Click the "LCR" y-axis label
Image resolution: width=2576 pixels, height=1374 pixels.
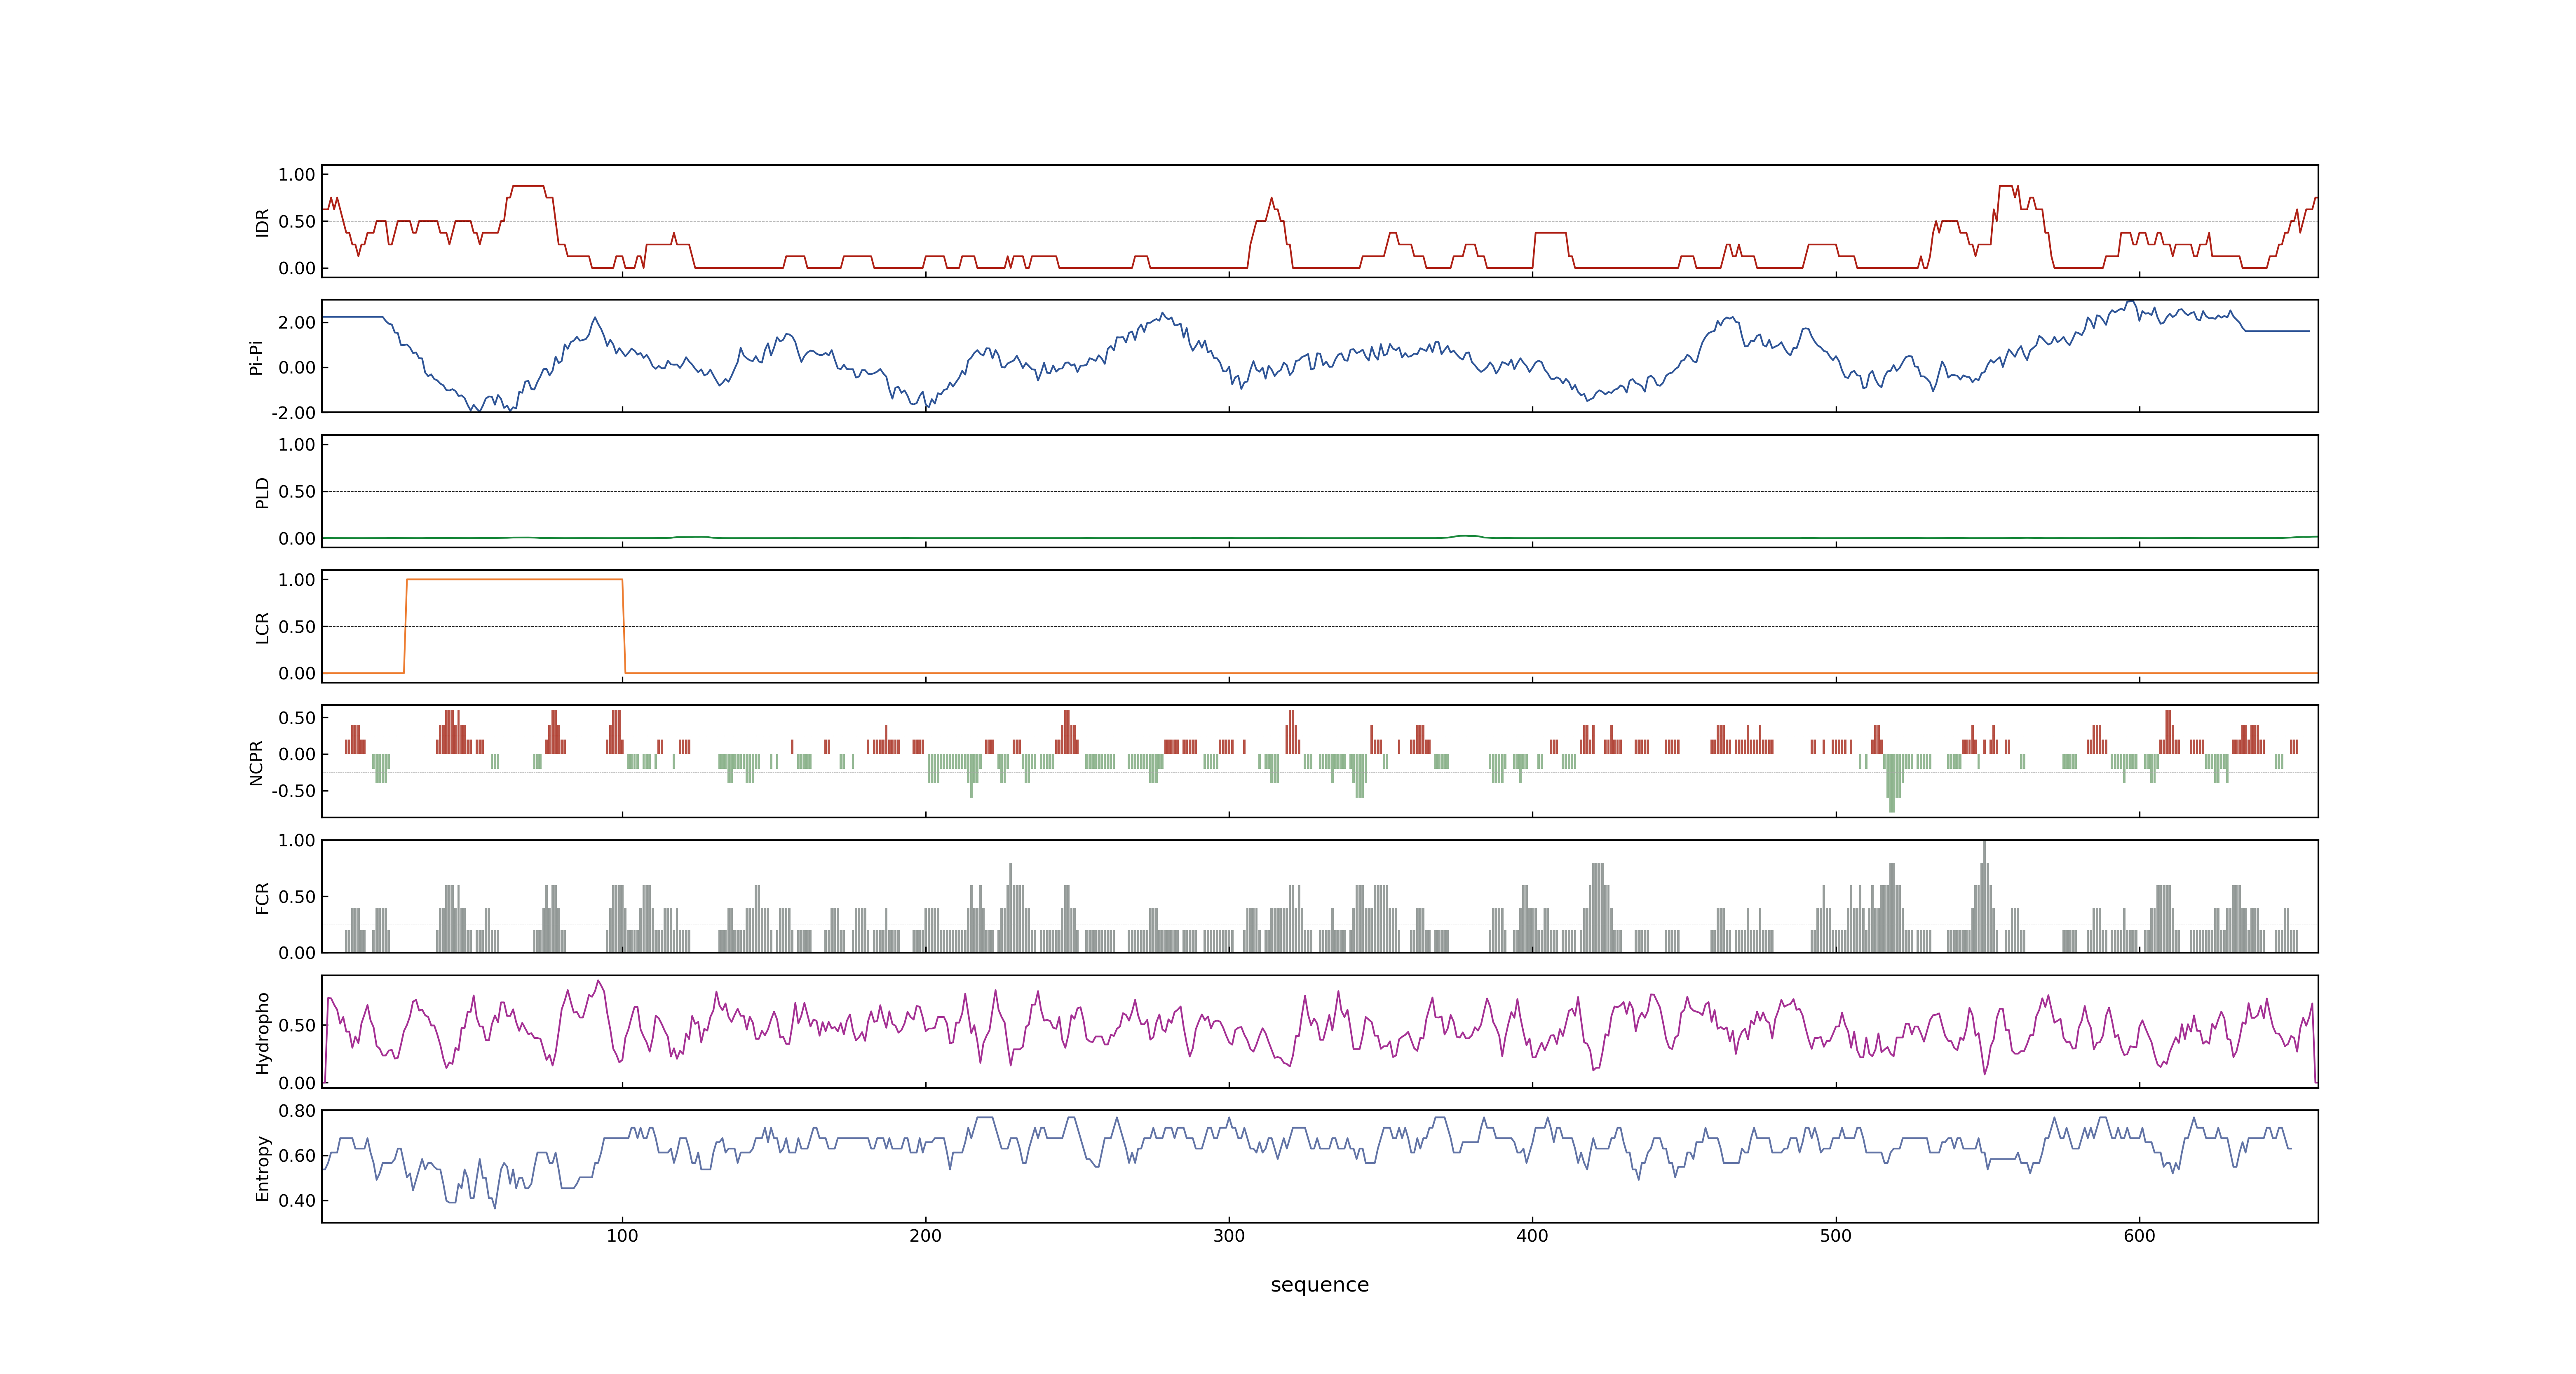(263, 627)
